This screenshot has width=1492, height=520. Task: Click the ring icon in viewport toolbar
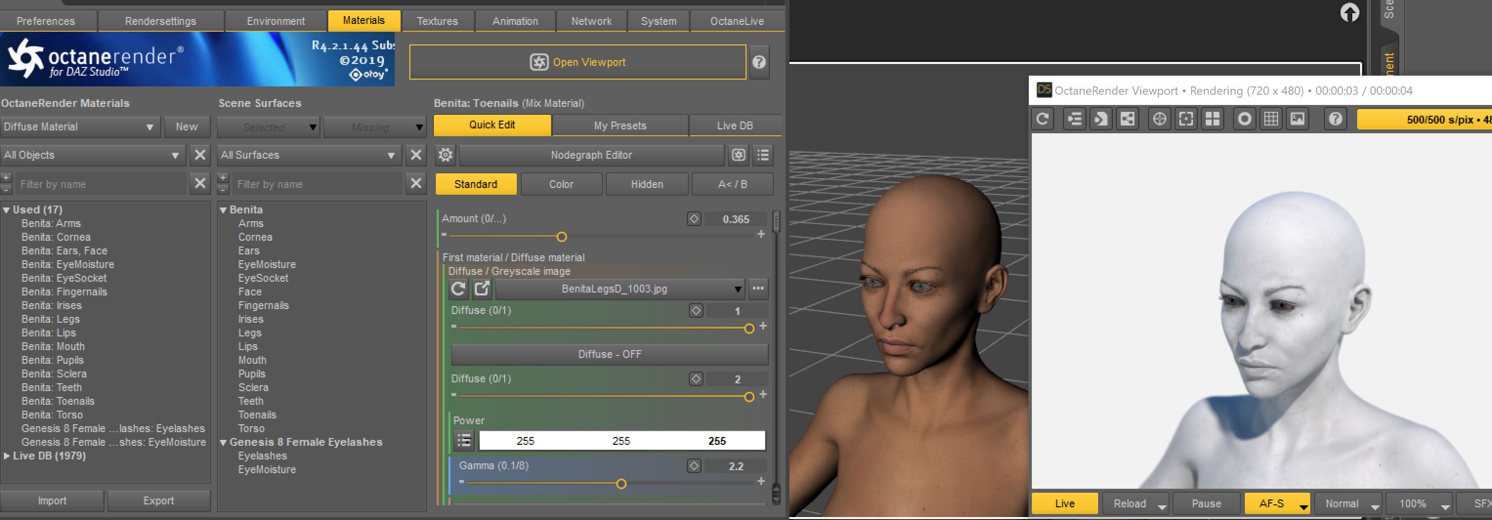(1245, 119)
